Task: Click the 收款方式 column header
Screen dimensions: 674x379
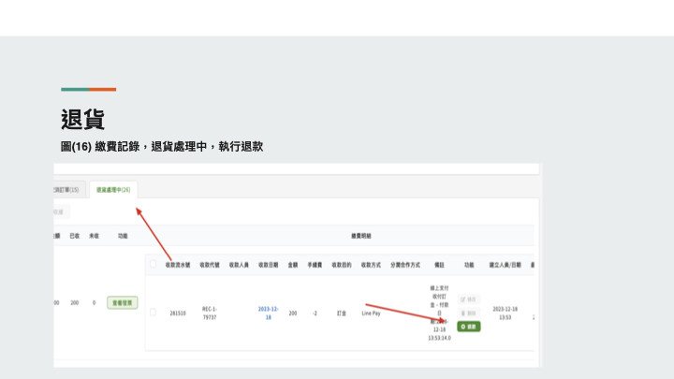Action: point(371,265)
